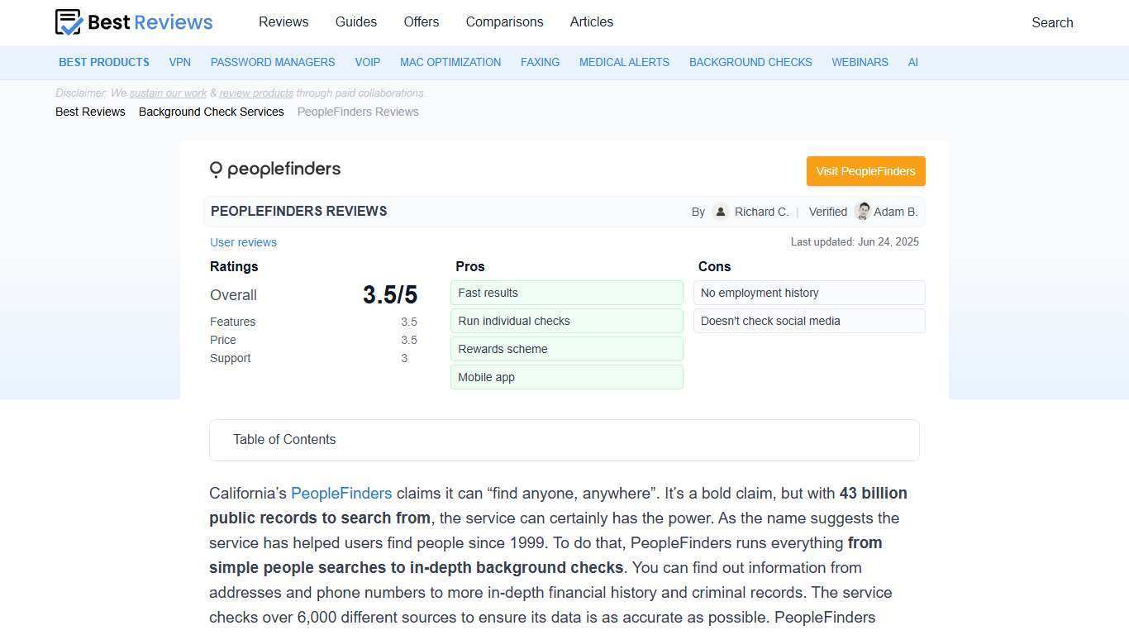The width and height of the screenshot is (1129, 635).
Task: Expand the Table of Contents
Action: pyautogui.click(x=284, y=439)
